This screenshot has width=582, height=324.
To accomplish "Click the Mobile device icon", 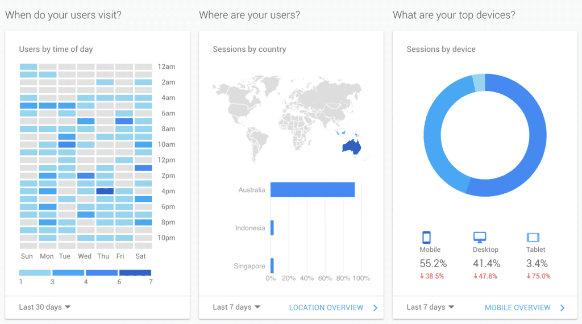I will pyautogui.click(x=427, y=238).
